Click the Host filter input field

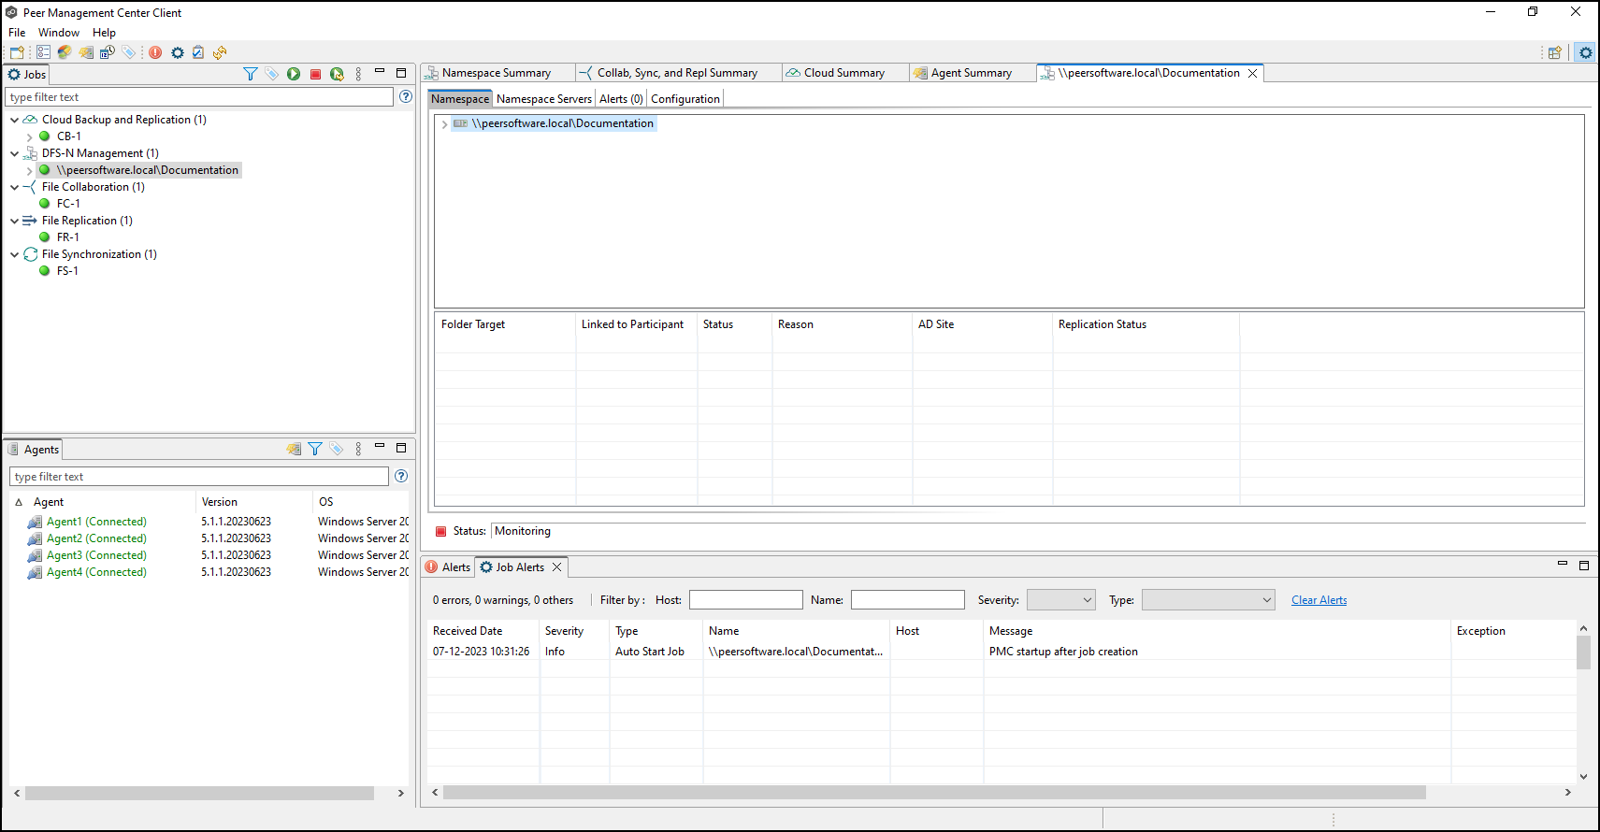tap(745, 600)
